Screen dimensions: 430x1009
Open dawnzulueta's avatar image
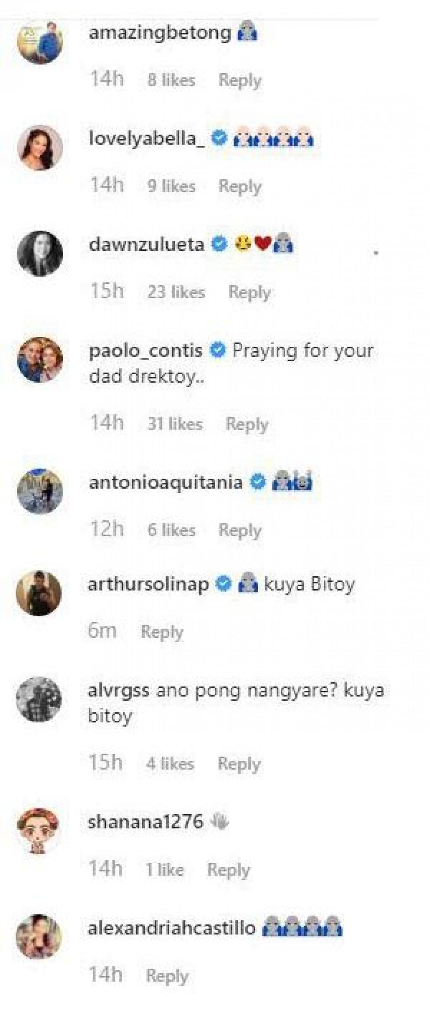coord(40,254)
